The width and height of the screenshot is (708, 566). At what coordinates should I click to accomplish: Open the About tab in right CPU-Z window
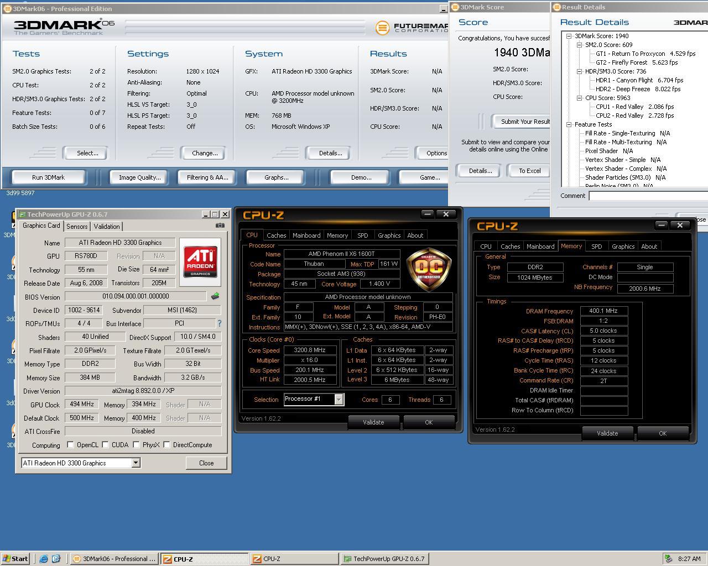(x=649, y=247)
